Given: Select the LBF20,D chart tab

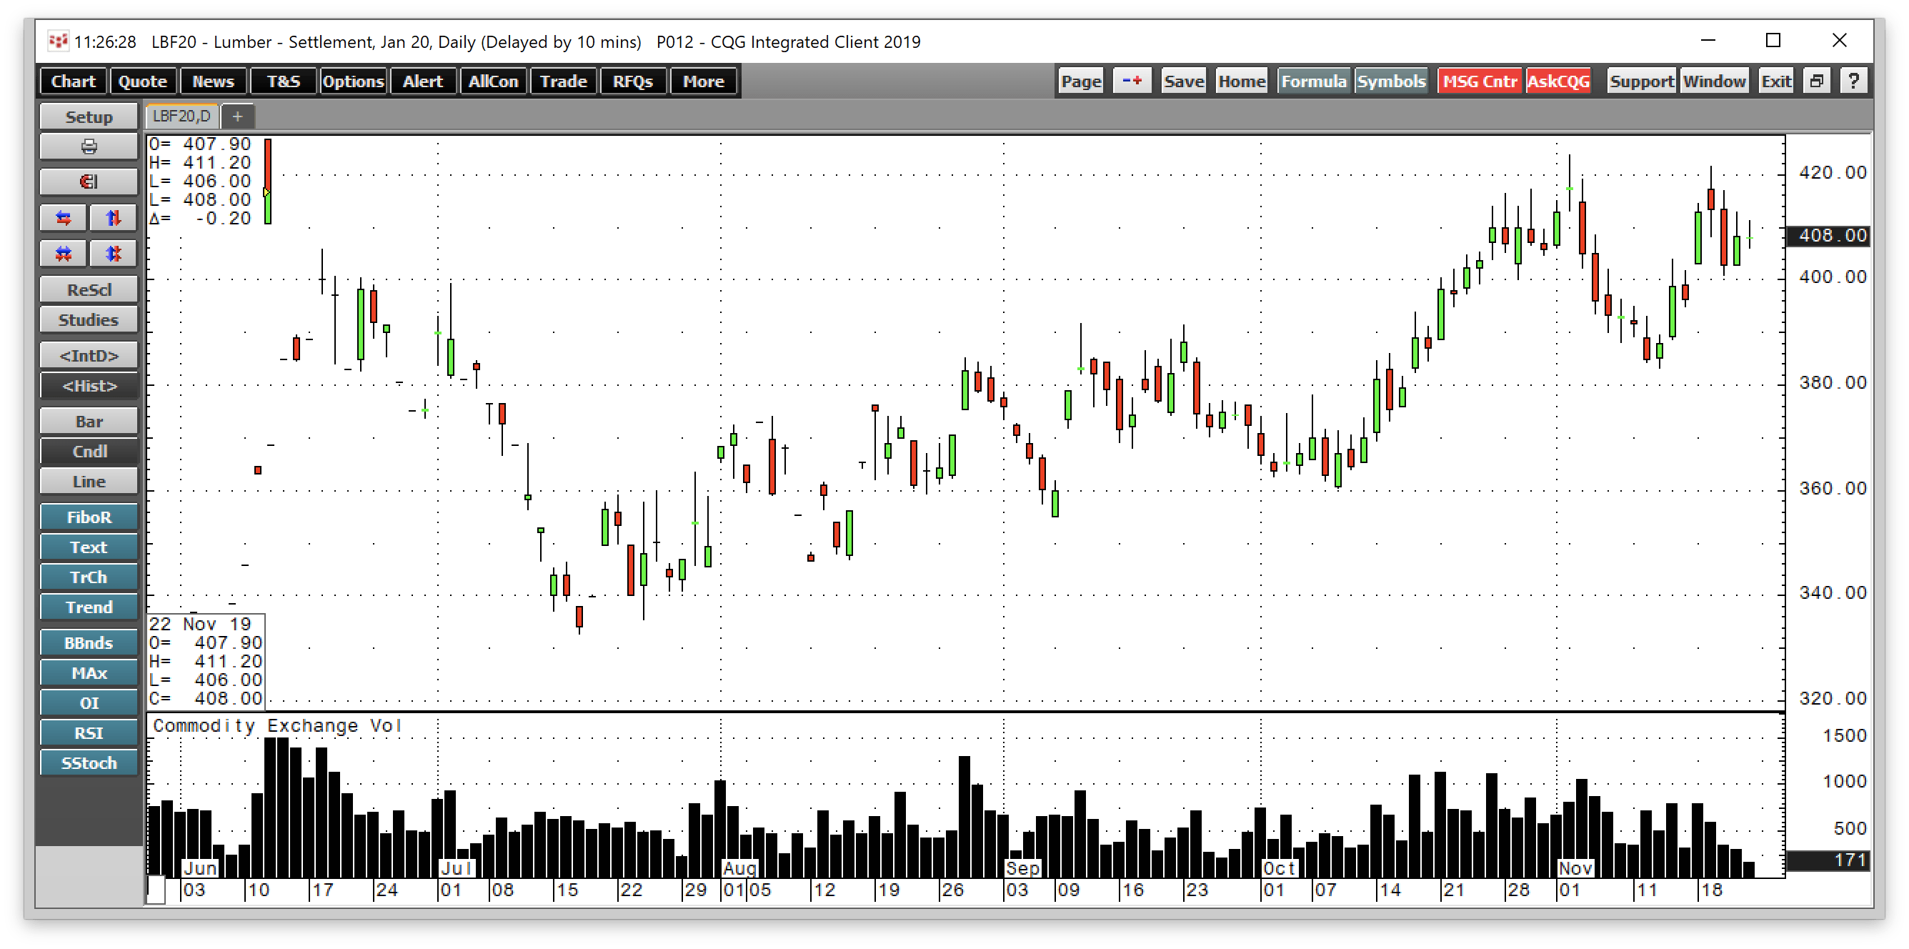Looking at the screenshot, I should click(180, 116).
